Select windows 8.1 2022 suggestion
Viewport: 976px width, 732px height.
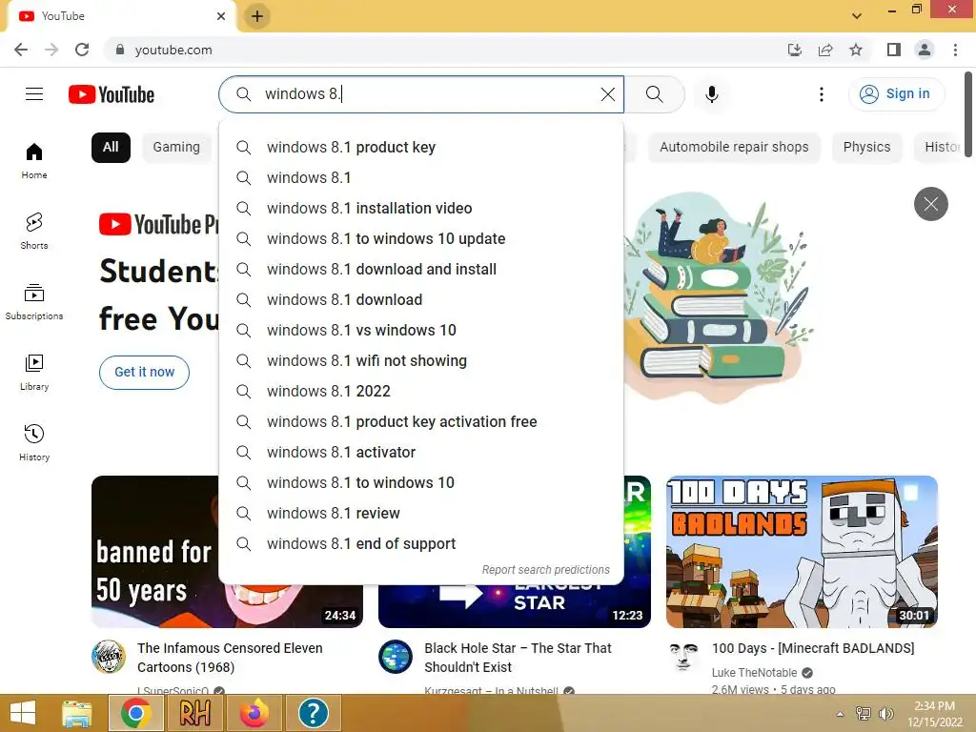coord(421,392)
